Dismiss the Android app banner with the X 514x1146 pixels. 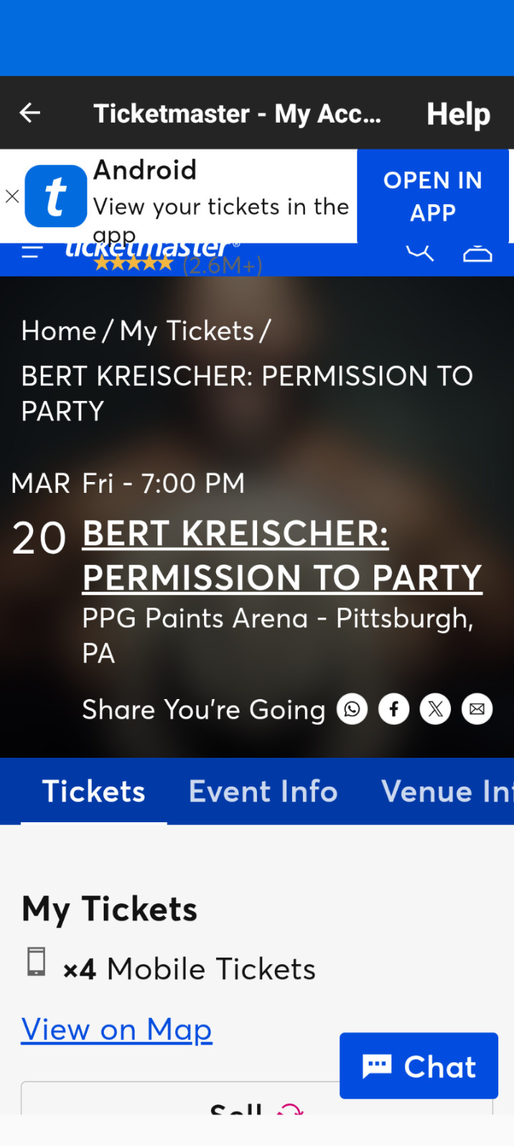coord(11,196)
